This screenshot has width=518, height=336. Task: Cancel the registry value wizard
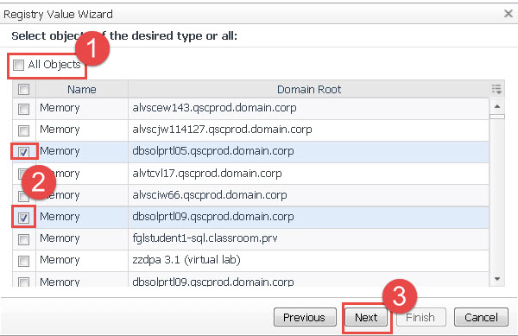point(481,318)
